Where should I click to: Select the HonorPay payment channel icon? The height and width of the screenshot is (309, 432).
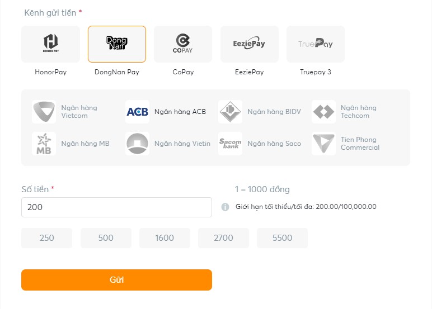tap(51, 44)
